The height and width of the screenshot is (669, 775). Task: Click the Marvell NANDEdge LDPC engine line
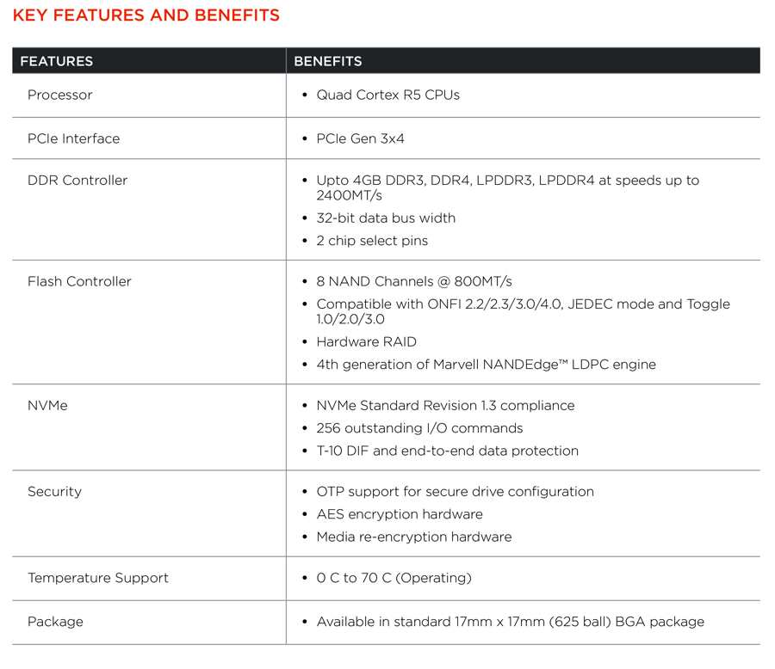click(487, 365)
